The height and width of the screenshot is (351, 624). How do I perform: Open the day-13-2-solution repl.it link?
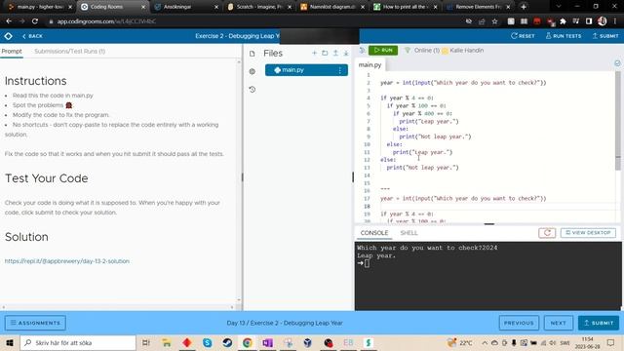[x=67, y=261]
